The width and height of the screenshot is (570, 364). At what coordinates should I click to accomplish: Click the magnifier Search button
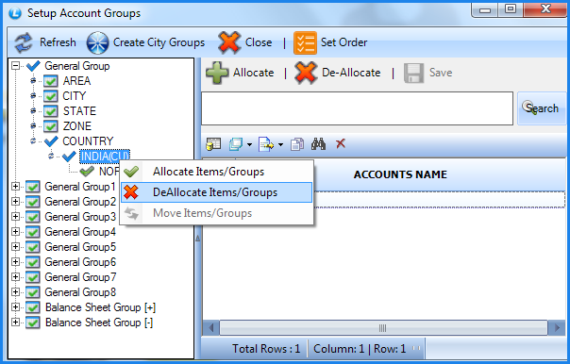(x=542, y=108)
